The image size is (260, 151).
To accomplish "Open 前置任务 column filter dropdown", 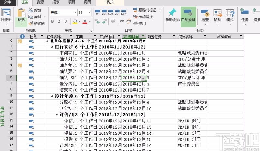I will pos(174,36).
